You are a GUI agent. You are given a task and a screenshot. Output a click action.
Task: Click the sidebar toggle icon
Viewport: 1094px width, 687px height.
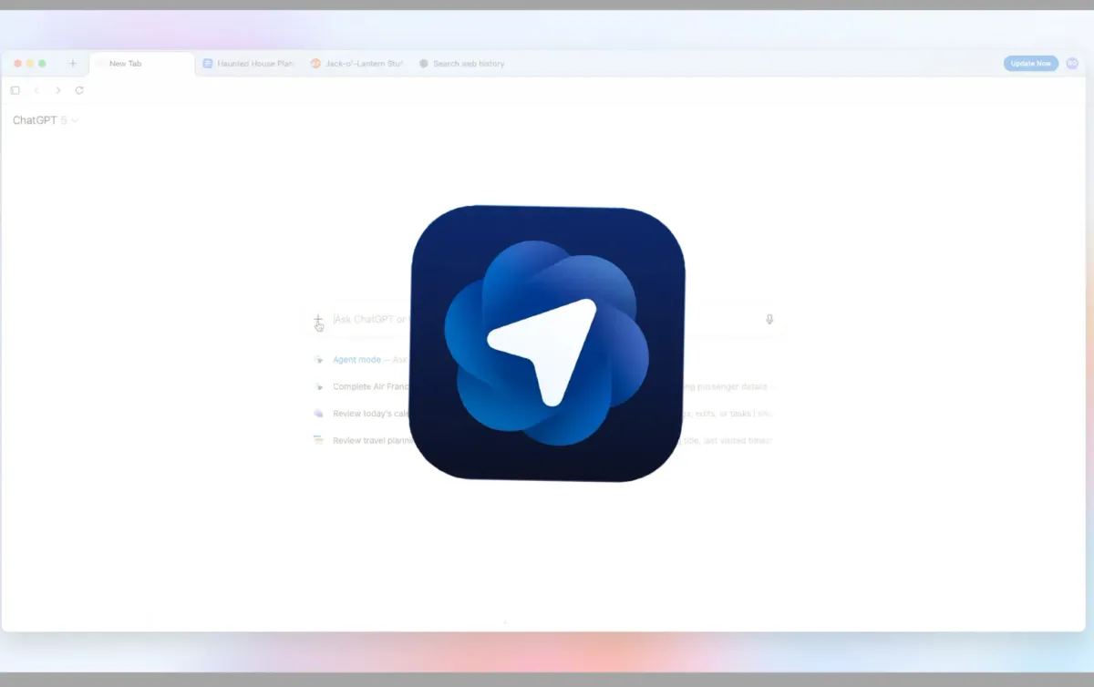pos(15,90)
